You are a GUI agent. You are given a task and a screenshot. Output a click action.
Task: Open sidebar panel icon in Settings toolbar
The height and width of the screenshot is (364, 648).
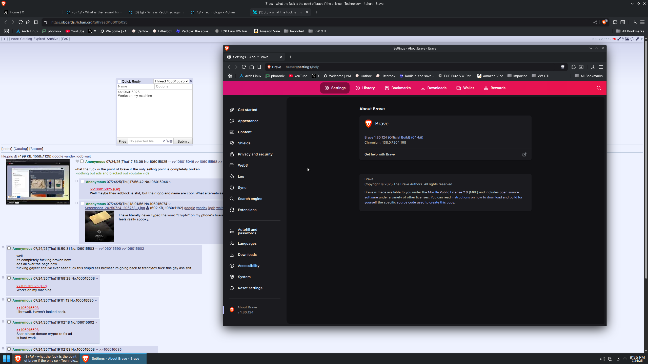tap(581, 67)
